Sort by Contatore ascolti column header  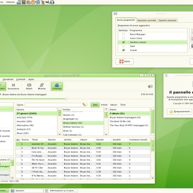139,139
